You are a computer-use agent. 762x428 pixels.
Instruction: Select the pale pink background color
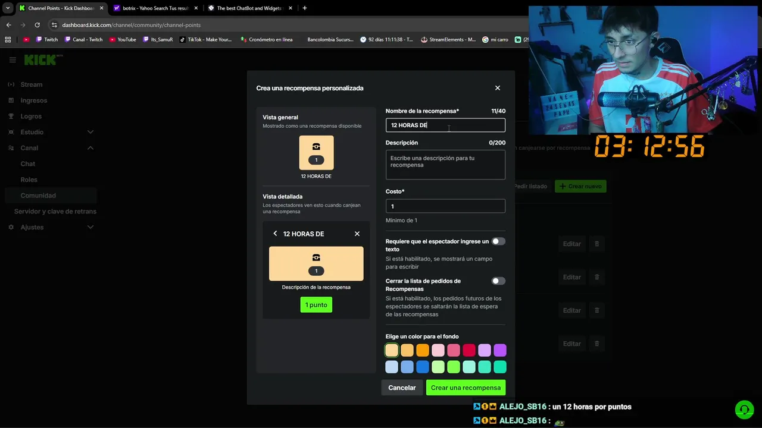click(x=438, y=351)
